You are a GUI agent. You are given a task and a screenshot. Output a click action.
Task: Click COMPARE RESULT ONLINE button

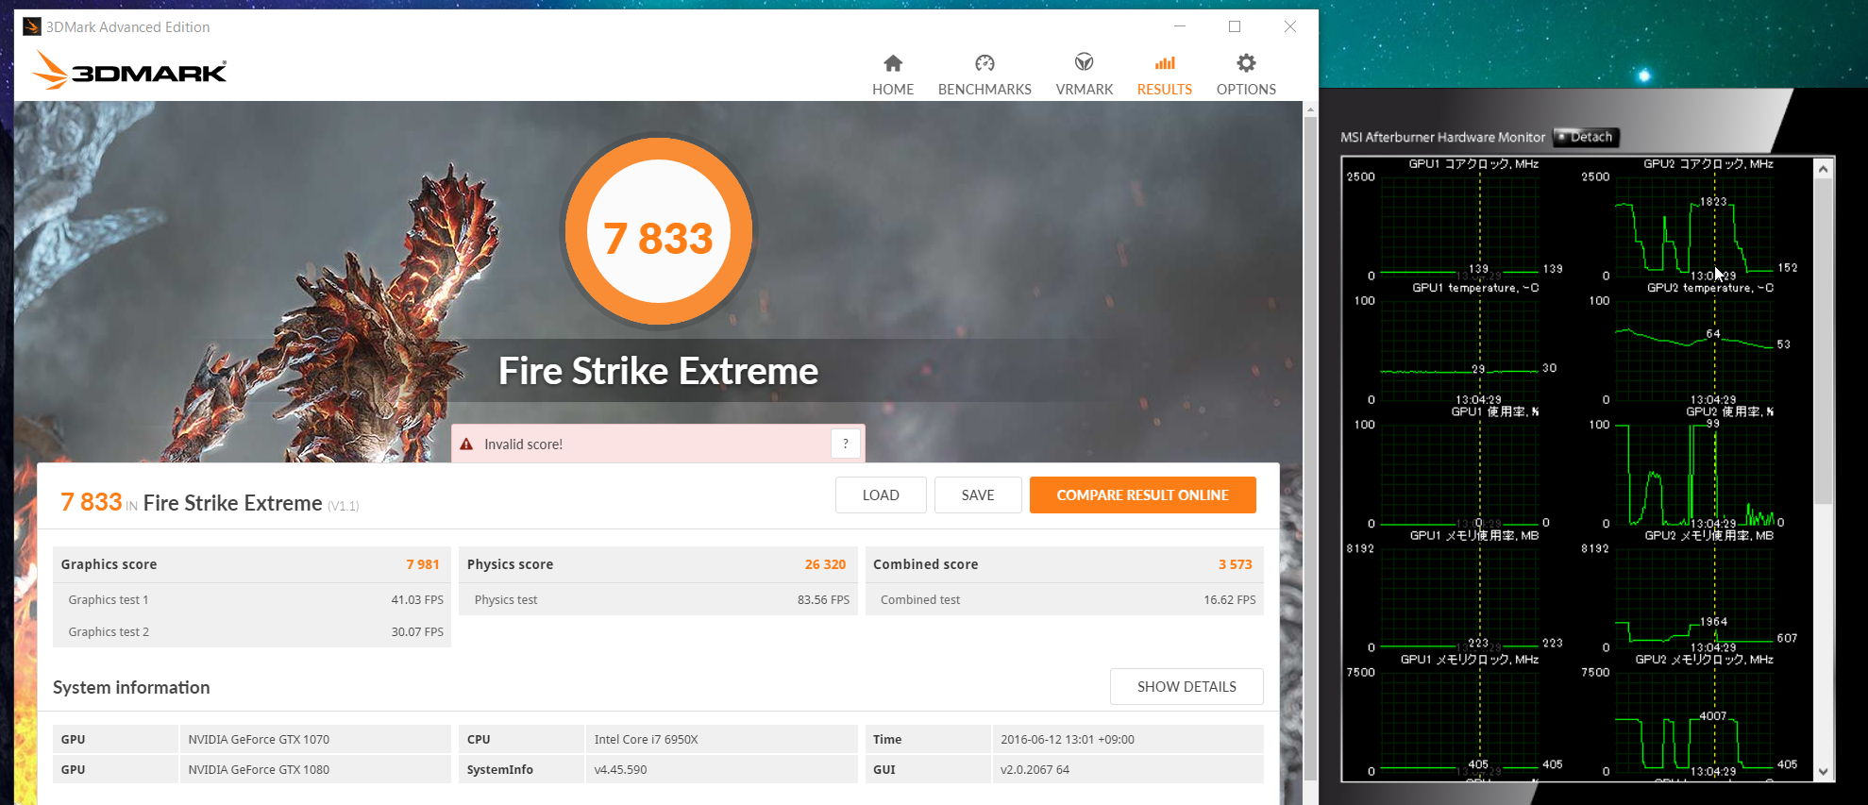1142,495
